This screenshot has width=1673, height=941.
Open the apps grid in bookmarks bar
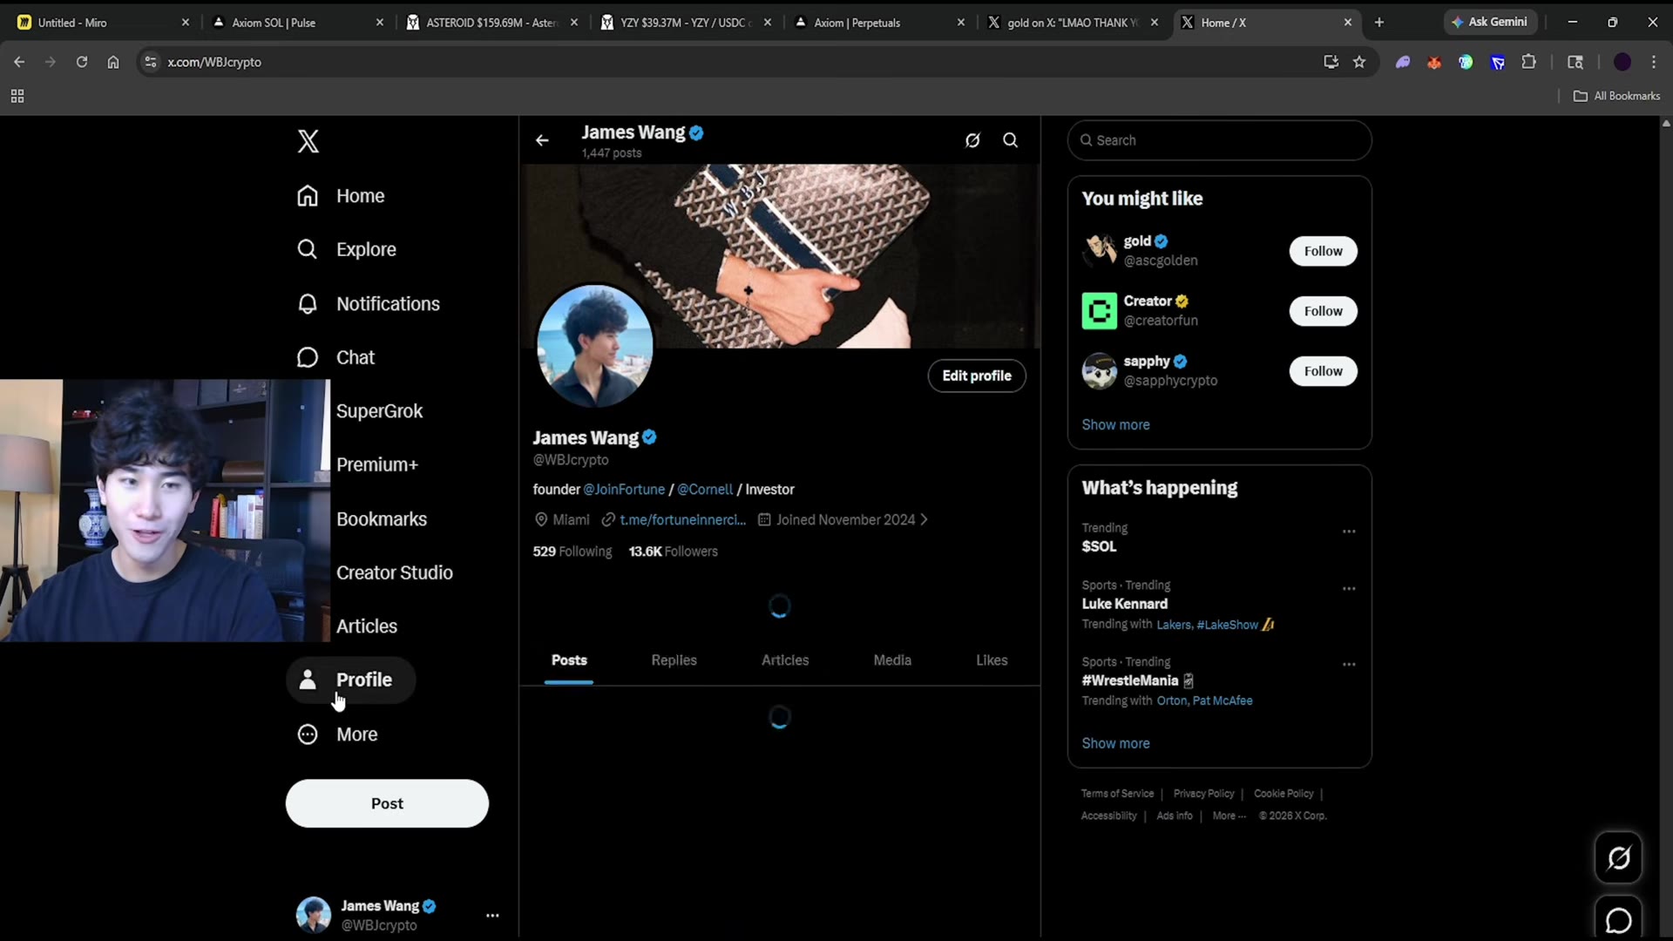coord(17,96)
